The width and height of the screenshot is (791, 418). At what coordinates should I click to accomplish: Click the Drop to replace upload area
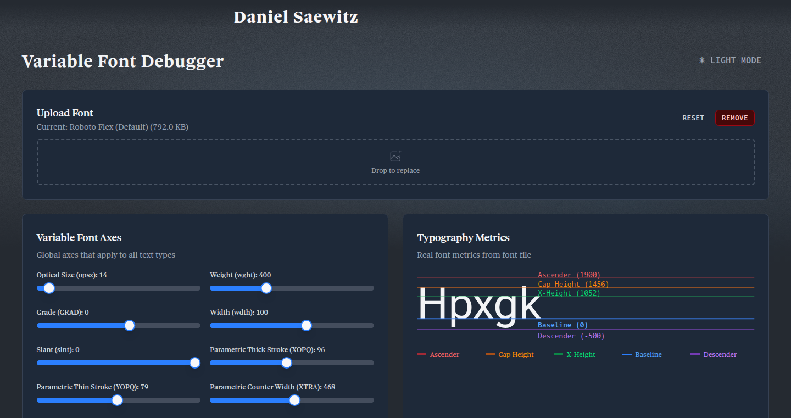396,162
